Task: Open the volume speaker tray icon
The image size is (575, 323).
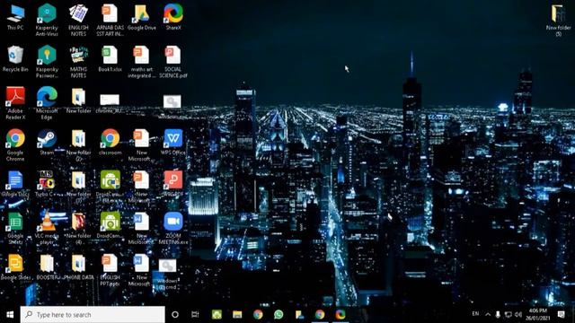Action: click(x=518, y=314)
